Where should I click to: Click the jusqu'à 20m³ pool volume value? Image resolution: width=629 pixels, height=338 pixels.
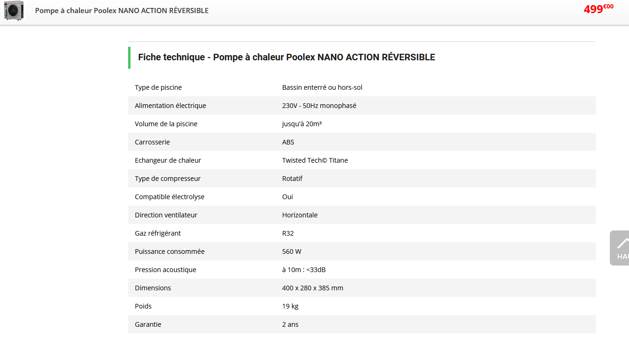[302, 124]
